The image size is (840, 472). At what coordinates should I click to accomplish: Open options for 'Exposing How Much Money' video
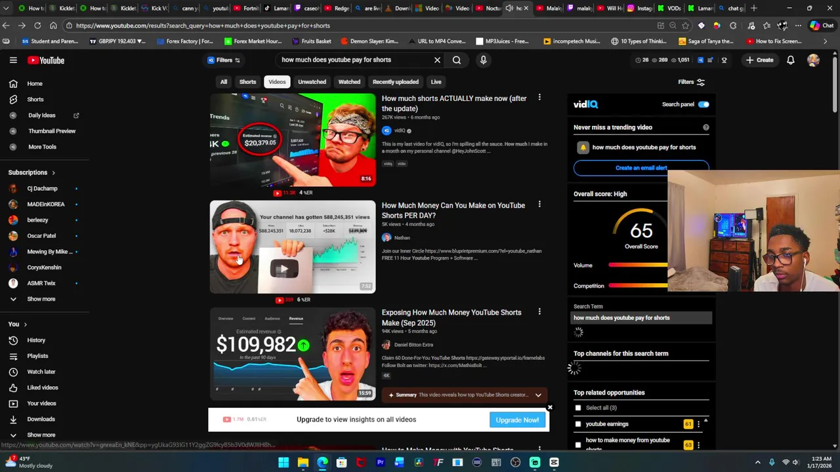(x=539, y=311)
